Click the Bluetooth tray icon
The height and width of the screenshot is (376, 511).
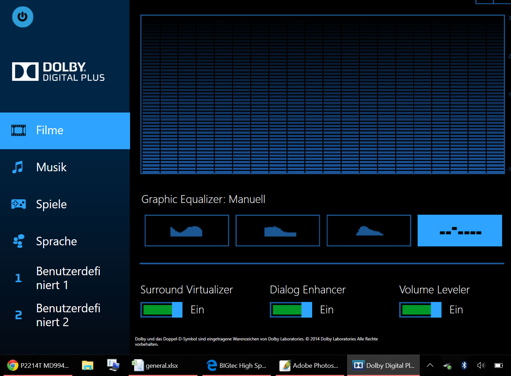pos(464,365)
